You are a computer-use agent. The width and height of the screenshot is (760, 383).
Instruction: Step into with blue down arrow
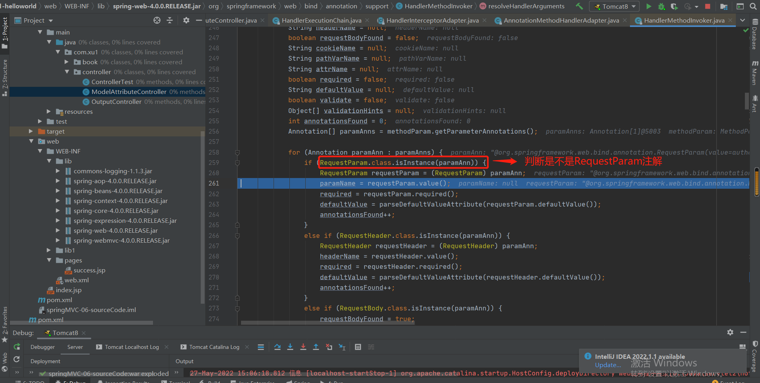point(290,347)
